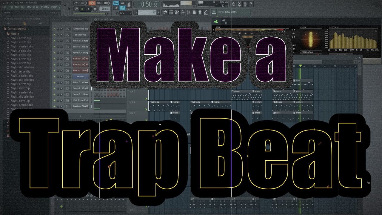The height and width of the screenshot is (215, 382).
Task: Open the Kontakt..bit] #3 channel button
Action: [81, 59]
